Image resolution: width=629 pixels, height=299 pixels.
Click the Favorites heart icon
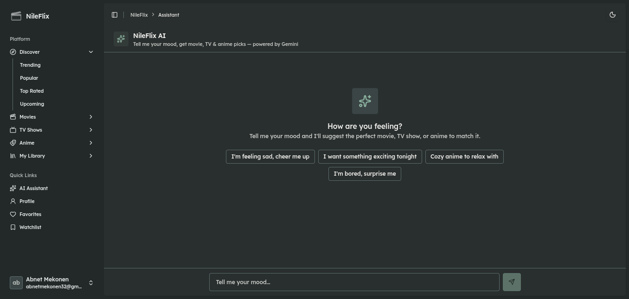pyautogui.click(x=13, y=214)
